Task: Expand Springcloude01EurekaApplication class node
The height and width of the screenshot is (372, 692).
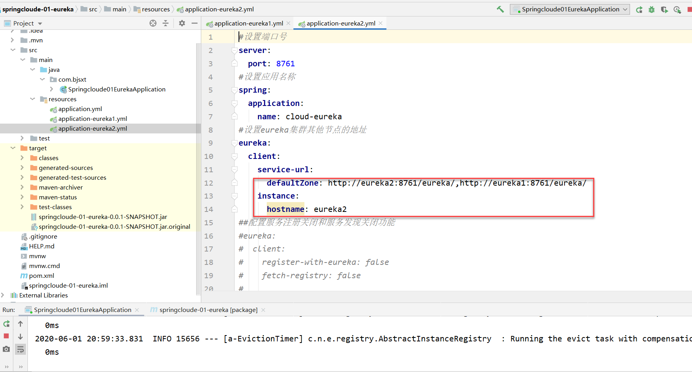Action: [x=52, y=89]
